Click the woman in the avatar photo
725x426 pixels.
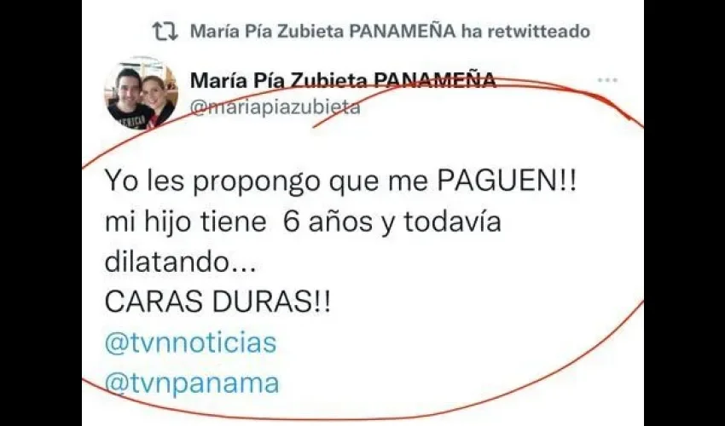[x=159, y=101]
